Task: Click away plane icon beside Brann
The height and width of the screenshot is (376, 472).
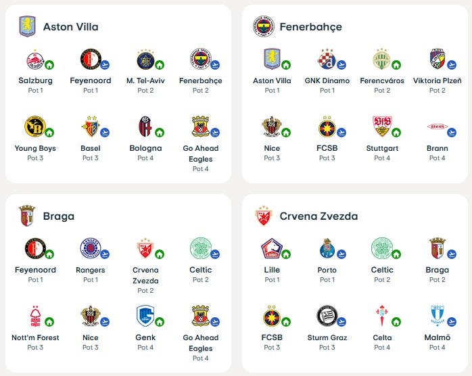Action: (x=451, y=133)
